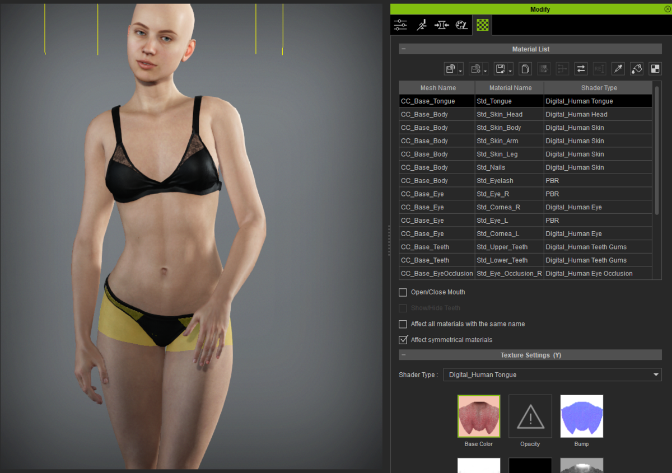Select the Std_Eye_L material row
The width and height of the screenshot is (672, 473).
525,221
